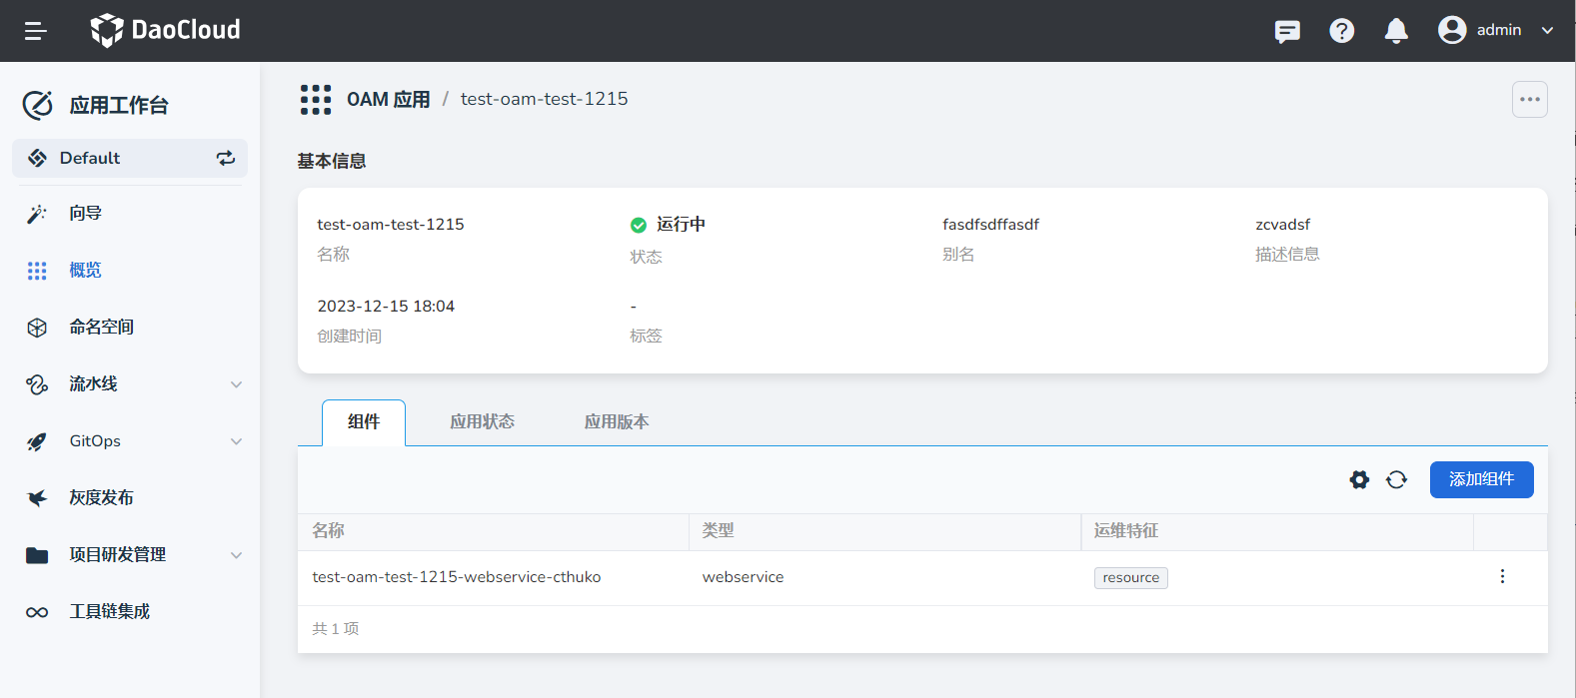Screen dimensions: 1576x698
Task: Click the 添加组件 button
Action: click(x=1481, y=479)
